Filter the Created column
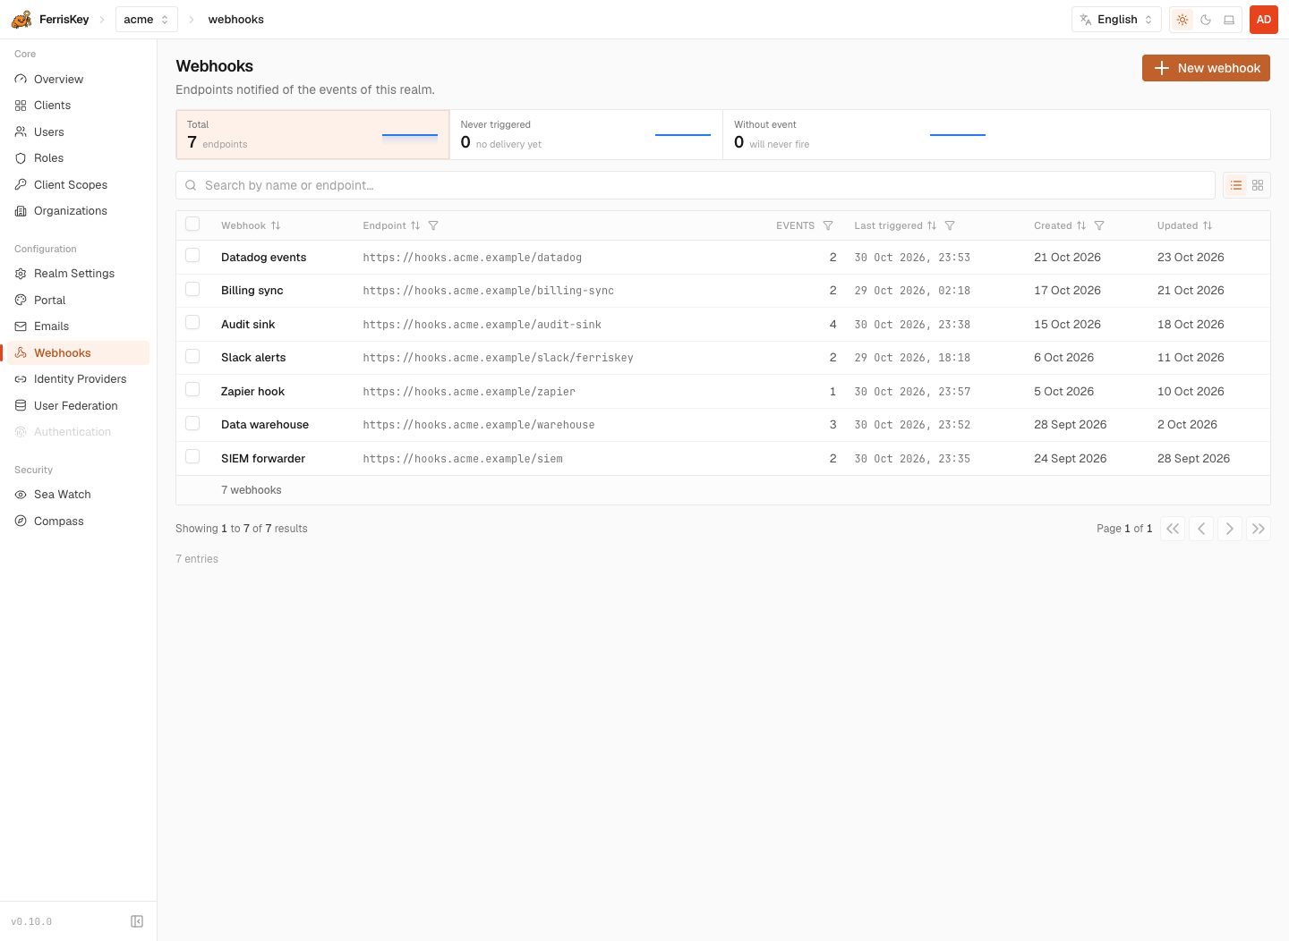This screenshot has width=1289, height=941. pos(1099,225)
